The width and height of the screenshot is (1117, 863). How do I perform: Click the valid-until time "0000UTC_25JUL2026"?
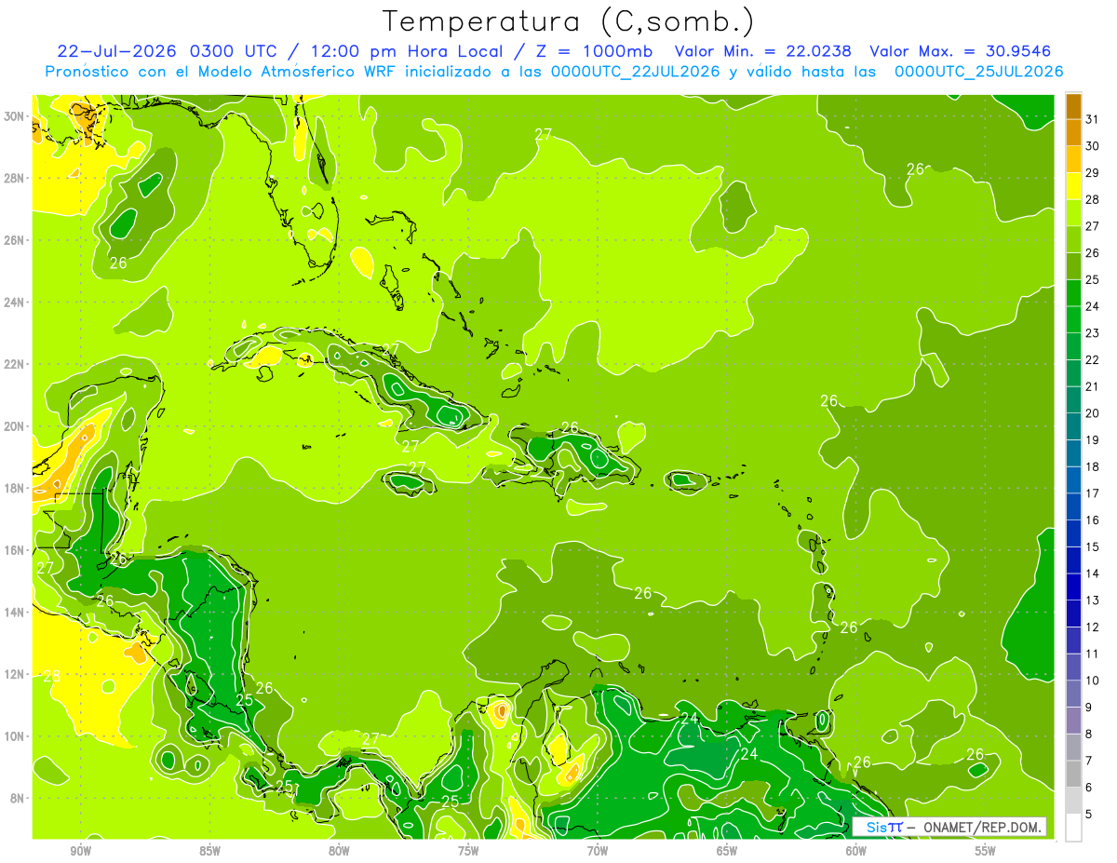pyautogui.click(x=978, y=72)
